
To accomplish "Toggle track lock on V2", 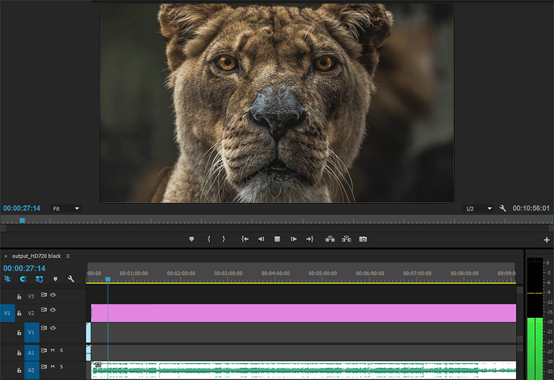I will click(x=19, y=313).
